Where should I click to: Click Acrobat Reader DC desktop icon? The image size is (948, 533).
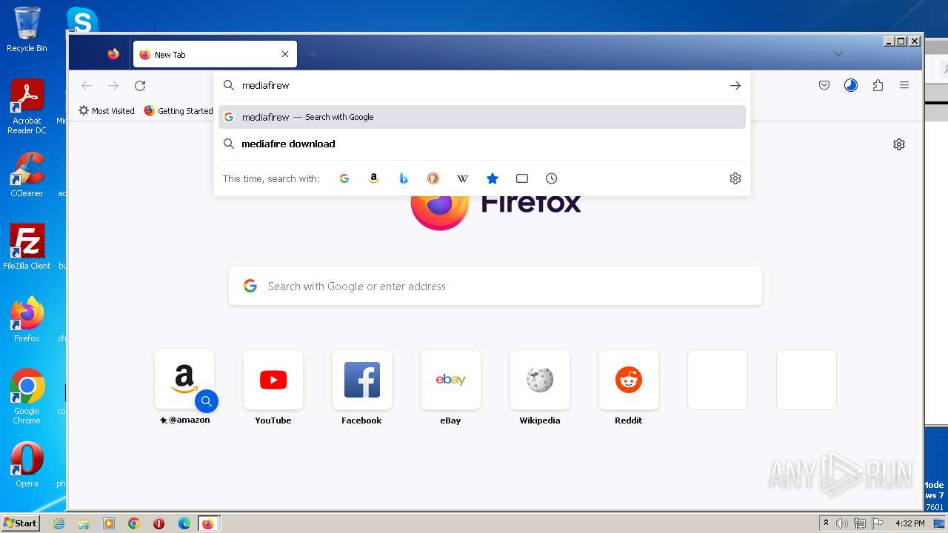(27, 107)
